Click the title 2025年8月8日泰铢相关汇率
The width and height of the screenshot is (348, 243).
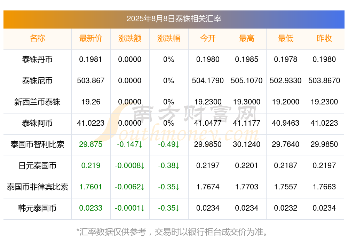(x=174, y=19)
